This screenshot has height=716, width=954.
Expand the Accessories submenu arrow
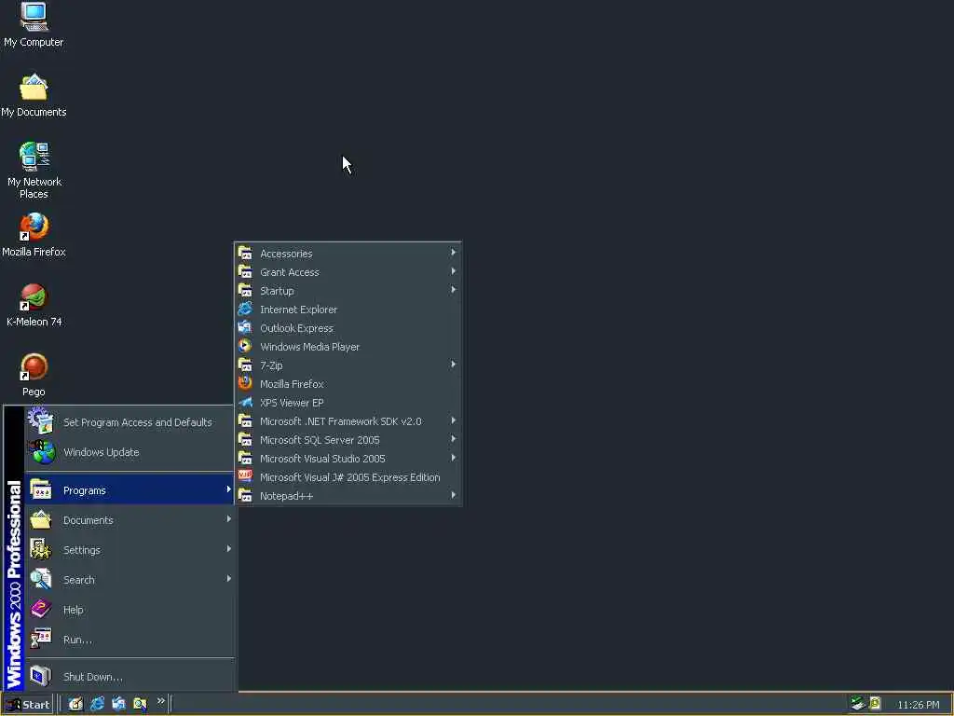tap(454, 252)
